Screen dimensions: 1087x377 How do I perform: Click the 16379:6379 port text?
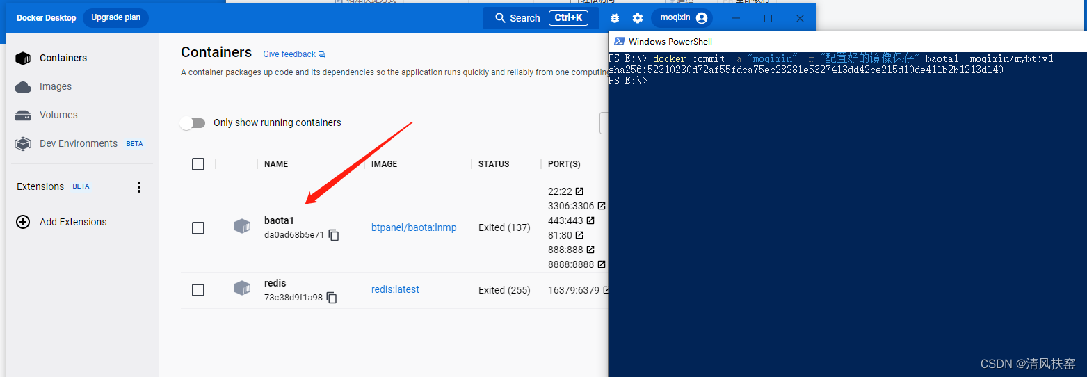[574, 290]
